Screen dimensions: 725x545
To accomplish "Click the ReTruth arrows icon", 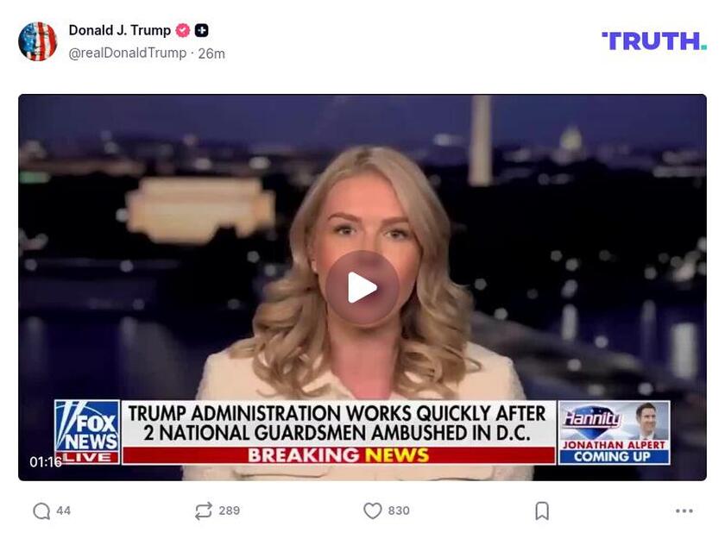I will point(204,511).
